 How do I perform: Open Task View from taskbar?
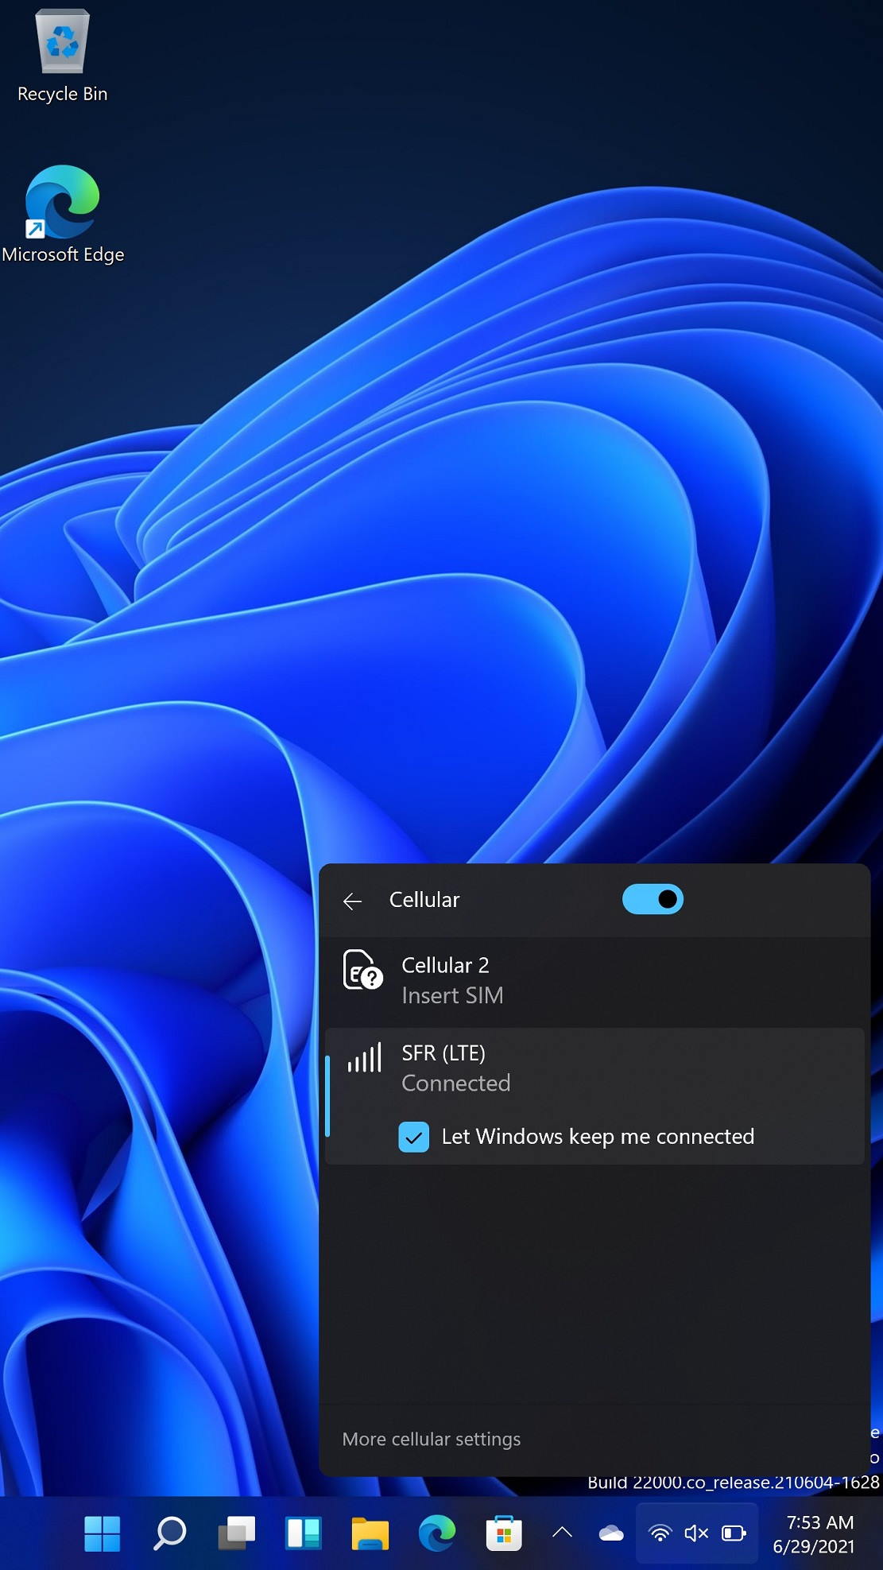tap(236, 1533)
